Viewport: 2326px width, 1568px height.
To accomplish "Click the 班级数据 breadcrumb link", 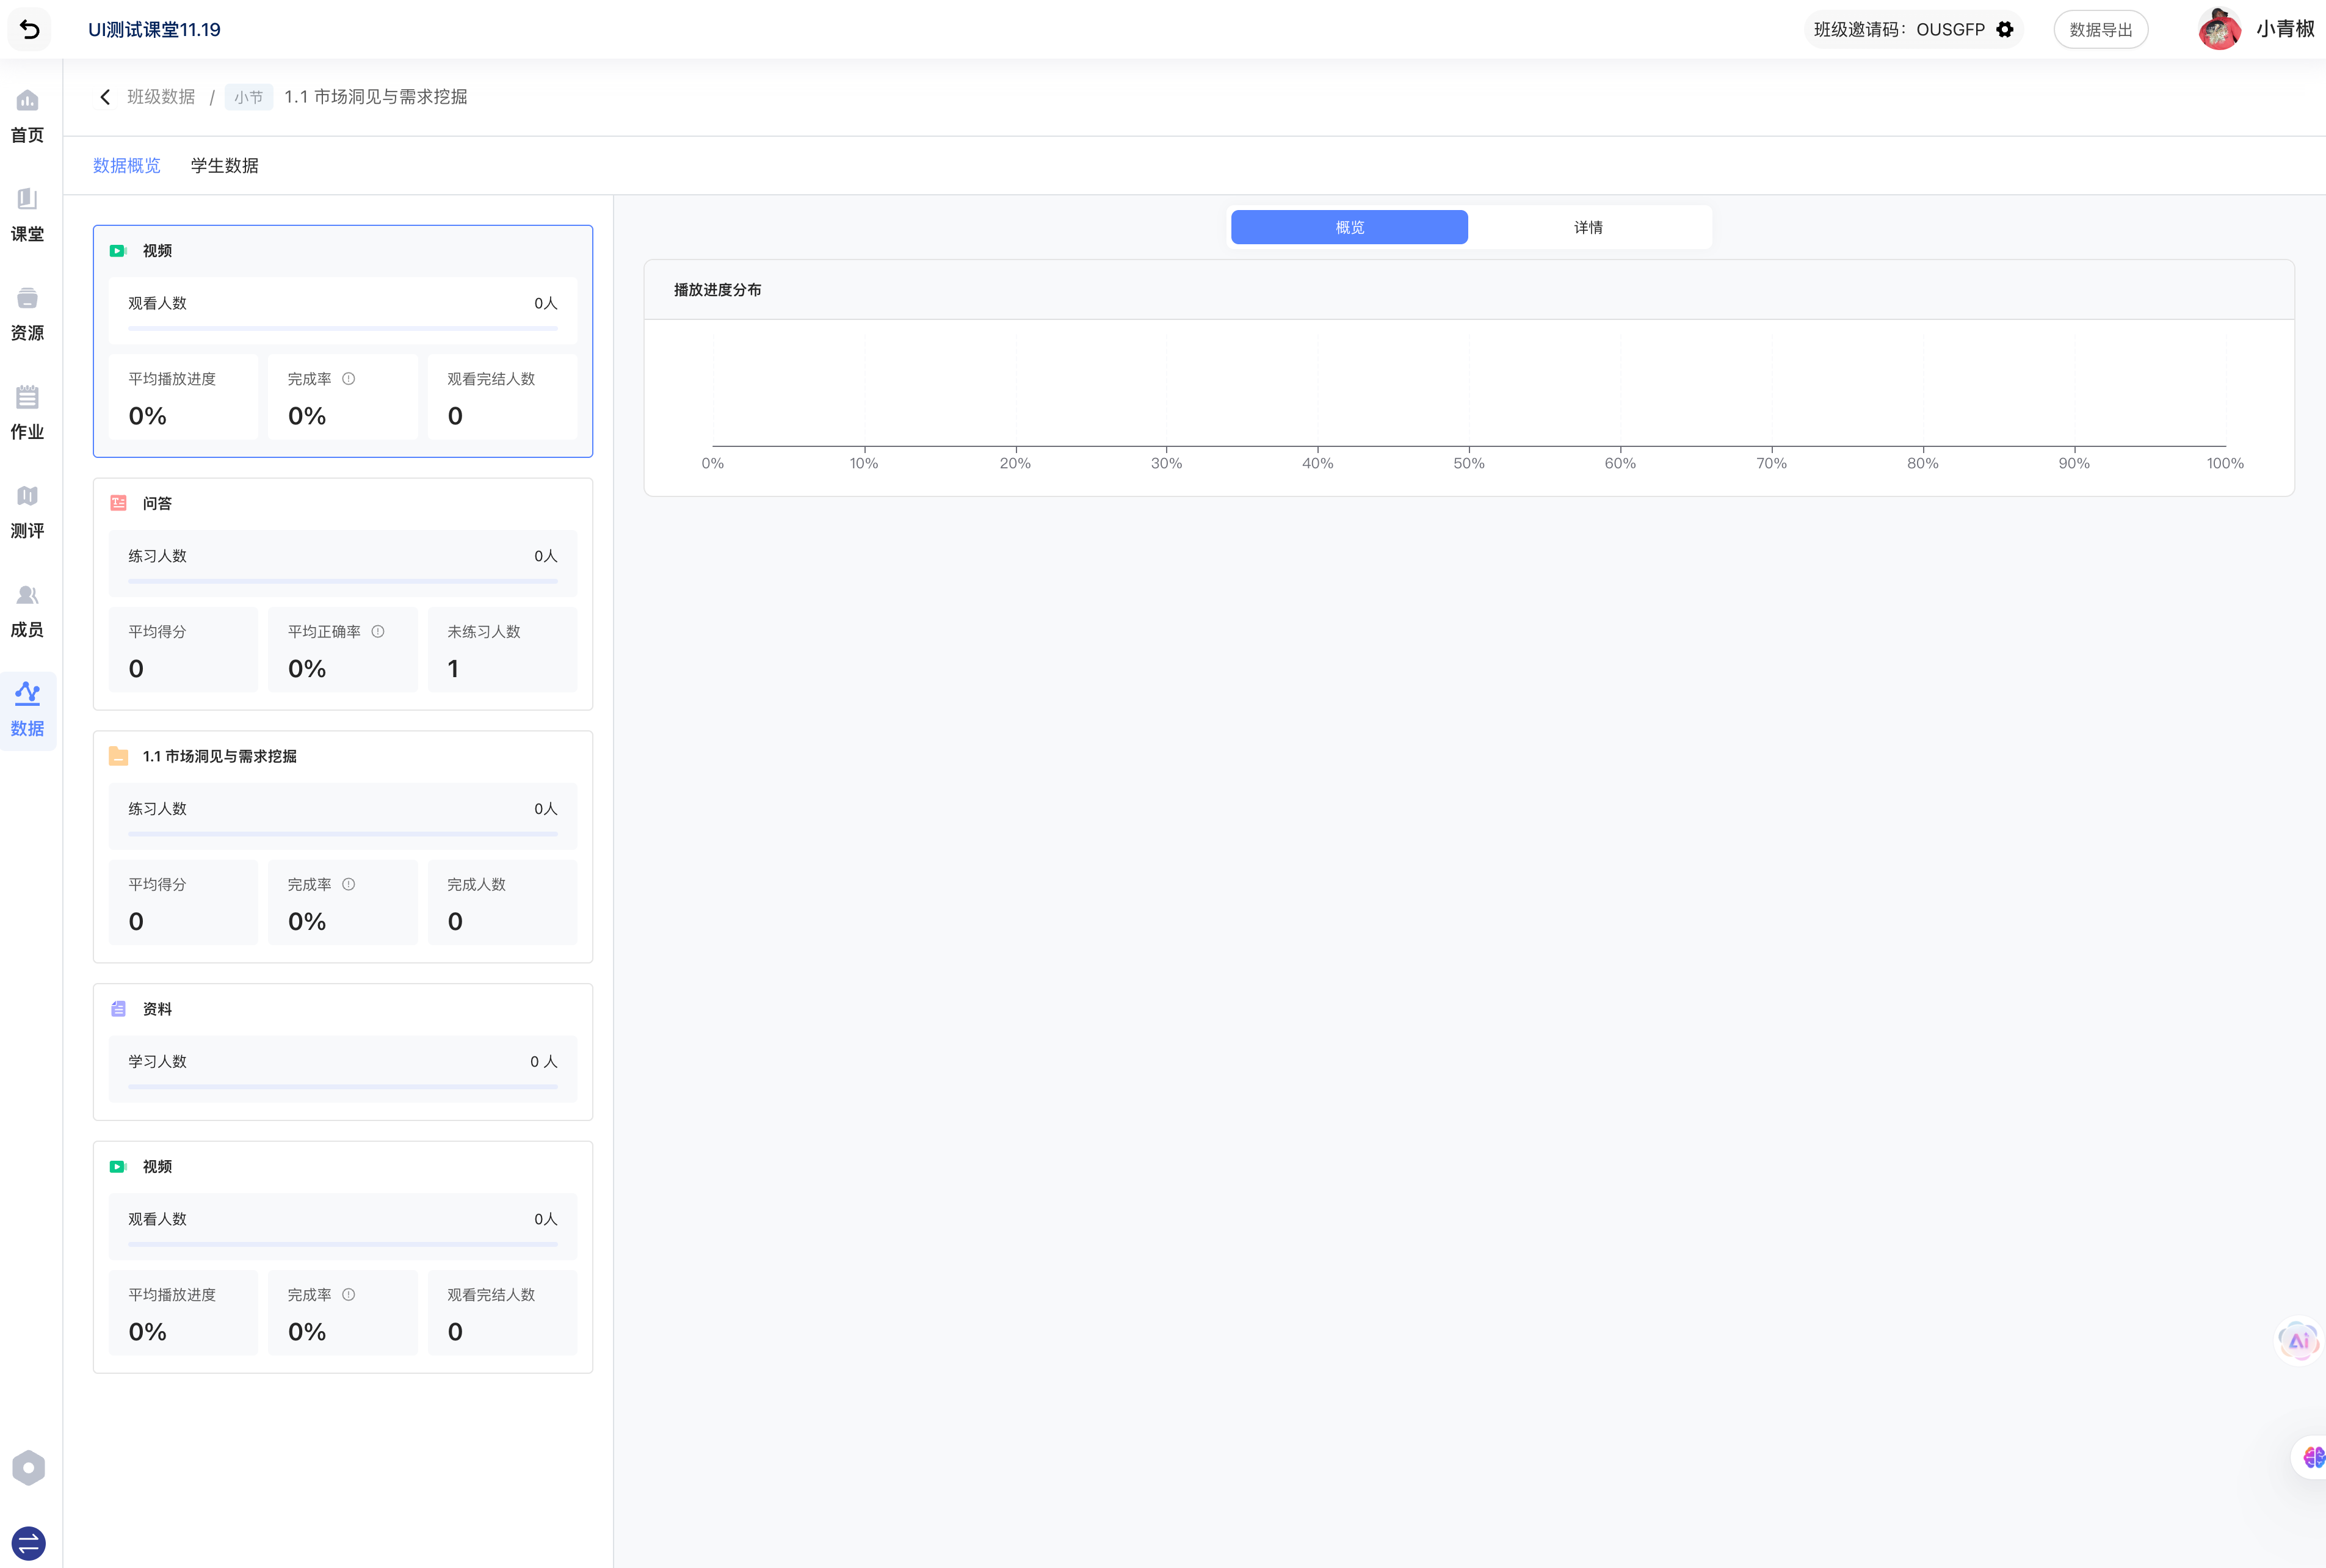I will point(161,97).
